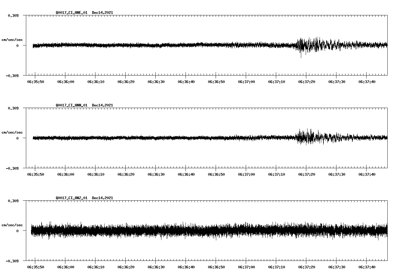Viewport: 409px width, 278px height.
Task: Click the 06:35:50 time label under HNN plot
Action: point(36,175)
